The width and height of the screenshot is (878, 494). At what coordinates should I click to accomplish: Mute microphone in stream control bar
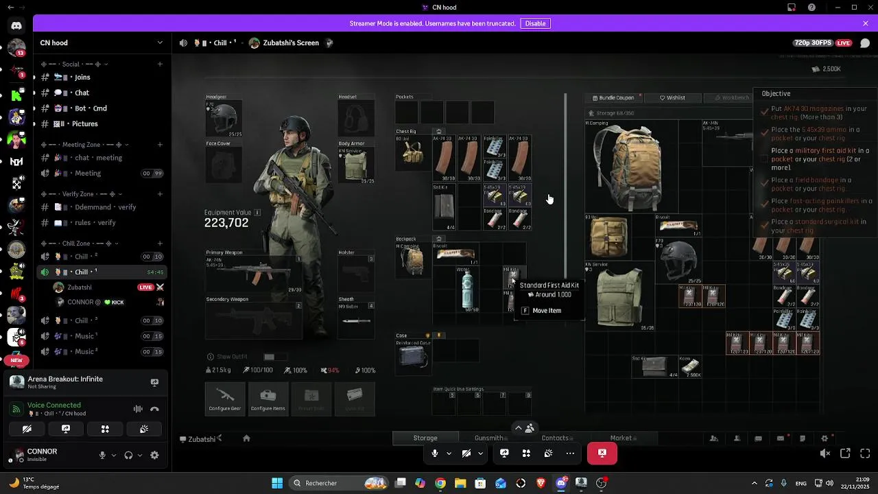coord(434,453)
